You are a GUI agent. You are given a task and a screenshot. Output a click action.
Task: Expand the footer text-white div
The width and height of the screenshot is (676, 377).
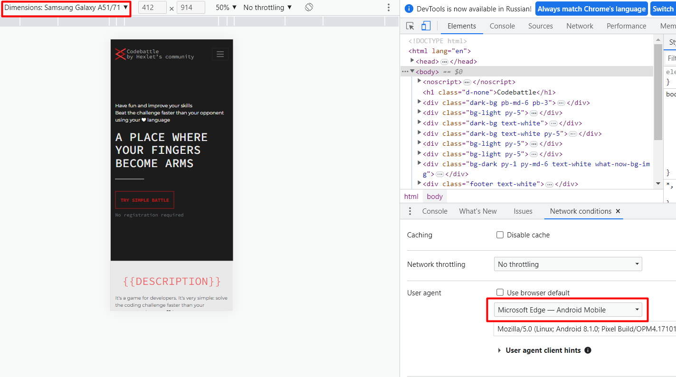(419, 183)
